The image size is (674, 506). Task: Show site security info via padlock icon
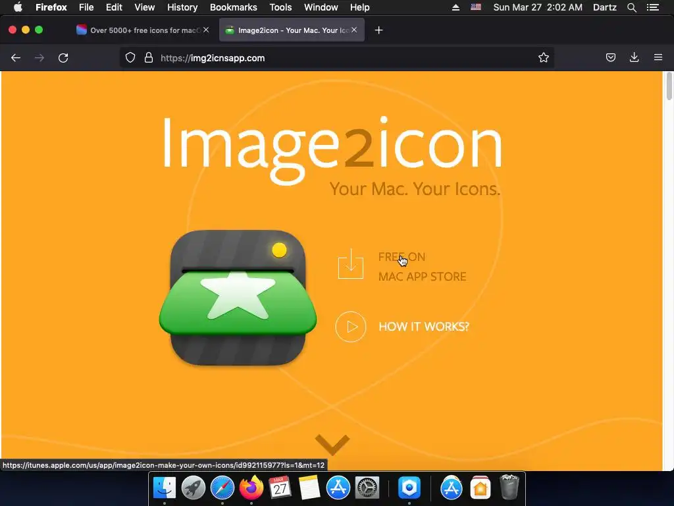point(149,58)
